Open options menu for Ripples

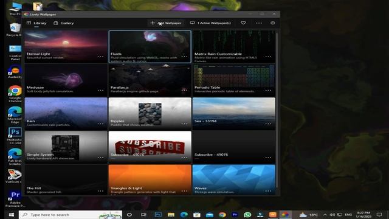pos(184,123)
